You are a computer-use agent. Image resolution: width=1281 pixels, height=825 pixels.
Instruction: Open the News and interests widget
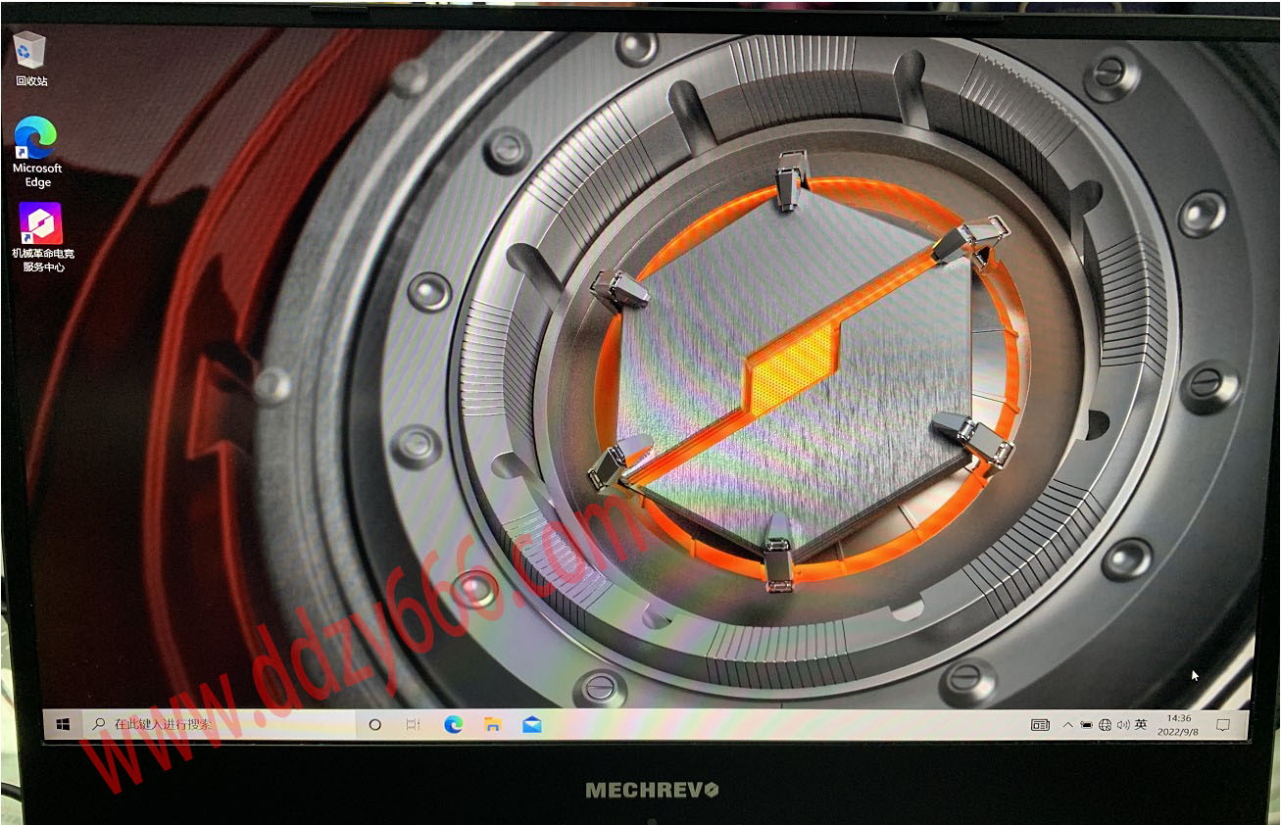1040,725
